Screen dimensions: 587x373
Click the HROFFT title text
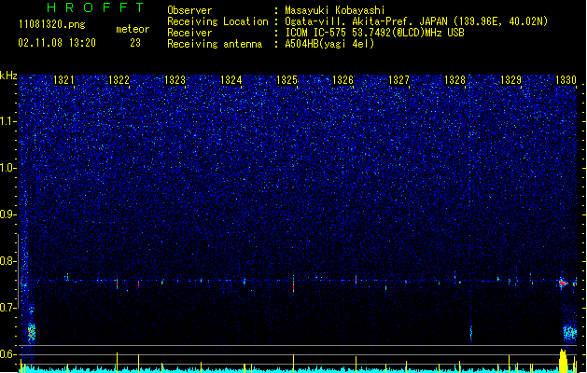[x=96, y=7]
